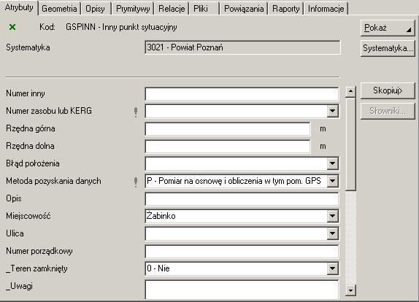Screen dimensions: 419x302
Task: Open the Geometria tab
Action: [x=59, y=9]
